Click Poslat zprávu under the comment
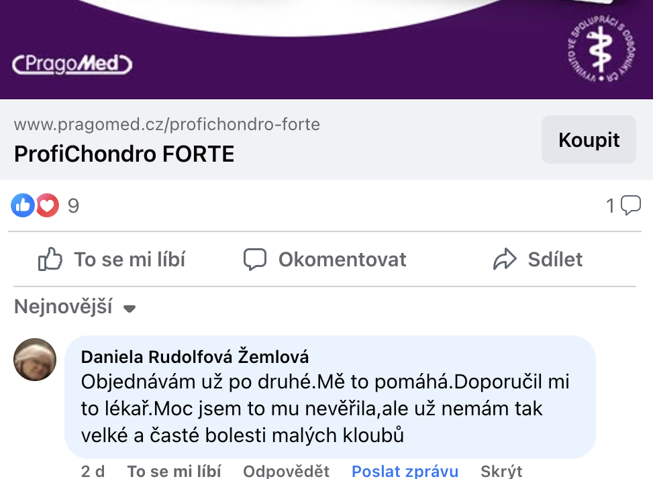This screenshot has width=653, height=479. (405, 471)
